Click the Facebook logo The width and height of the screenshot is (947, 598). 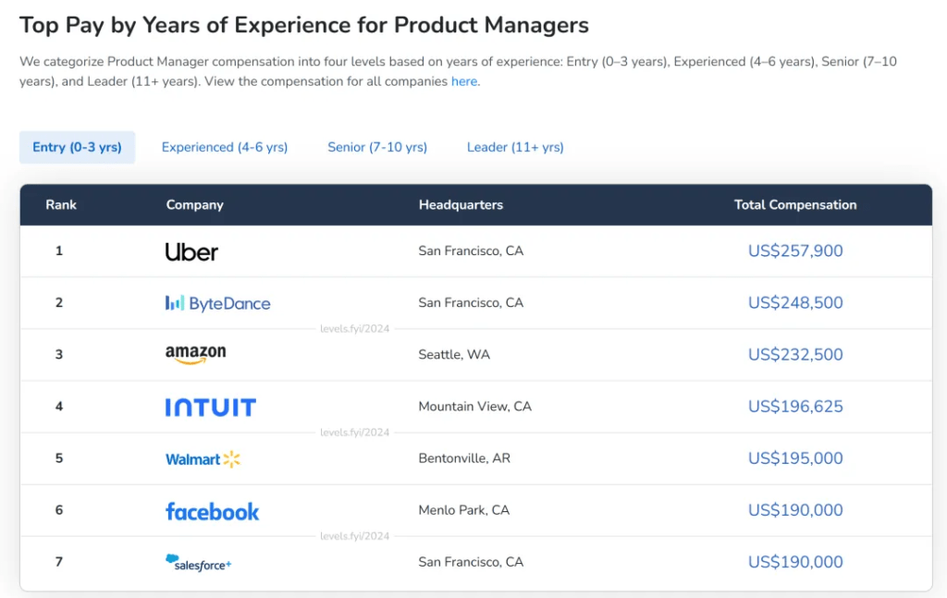[x=212, y=512]
